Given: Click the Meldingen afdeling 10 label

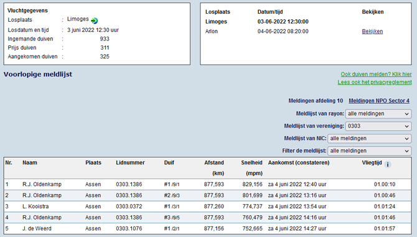Looking at the screenshot, I should pyautogui.click(x=316, y=101).
